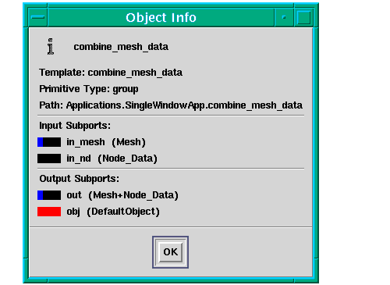Select the obj (DefaultObject) label
The height and width of the screenshot is (285, 390).
(x=113, y=212)
